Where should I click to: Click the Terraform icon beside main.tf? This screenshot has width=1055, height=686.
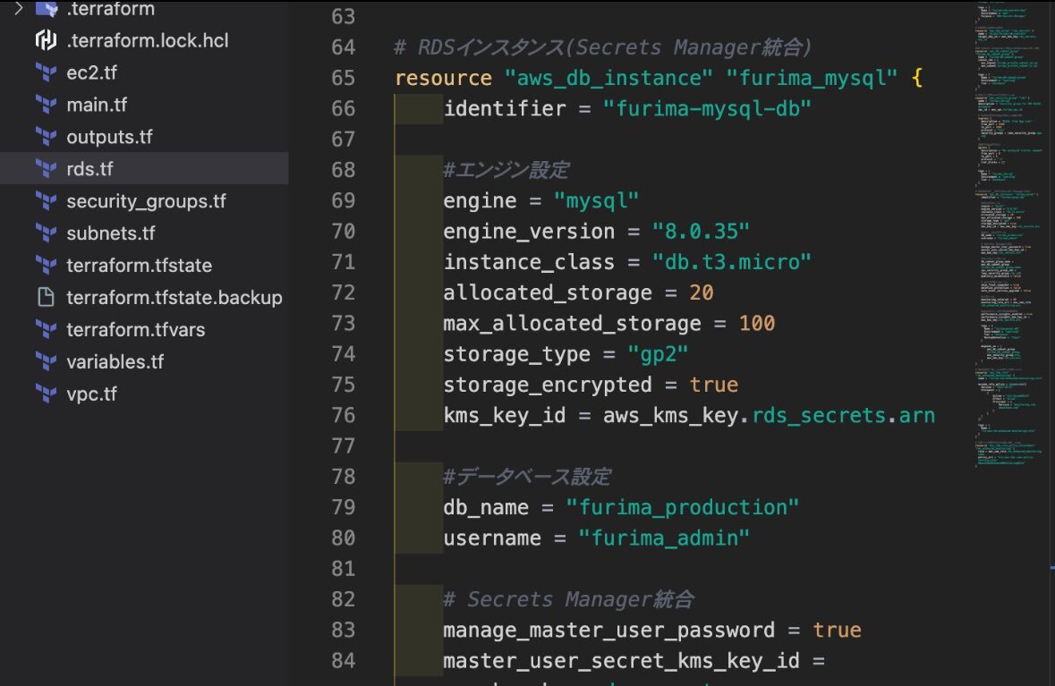(45, 105)
